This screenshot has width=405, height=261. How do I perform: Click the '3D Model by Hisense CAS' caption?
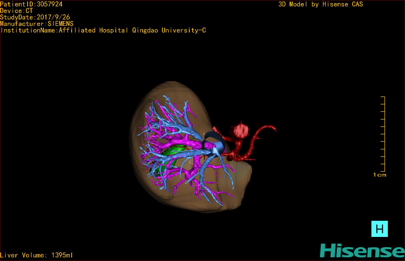(321, 4)
